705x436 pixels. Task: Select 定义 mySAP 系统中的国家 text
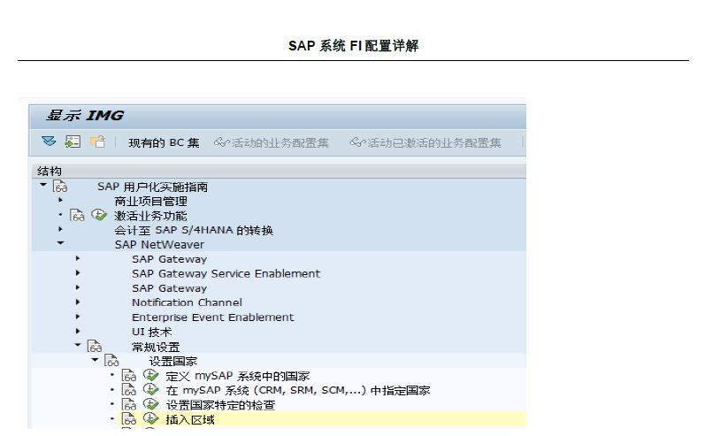click(237, 376)
